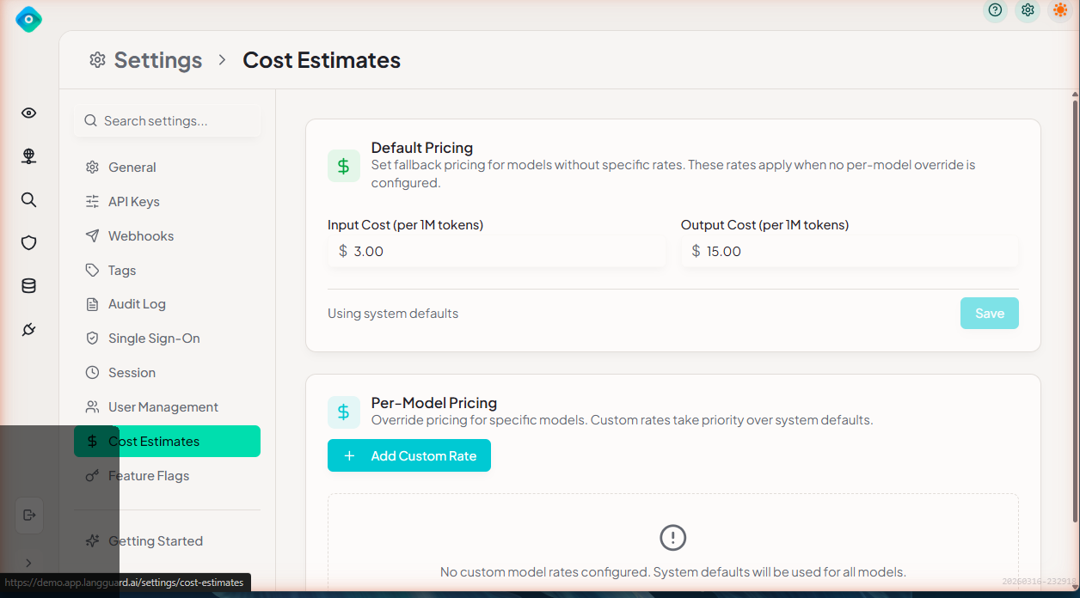Click the gear settings icon at top right

[x=1027, y=10]
